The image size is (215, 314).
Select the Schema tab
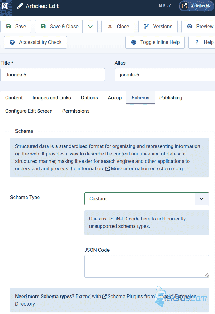140,98
